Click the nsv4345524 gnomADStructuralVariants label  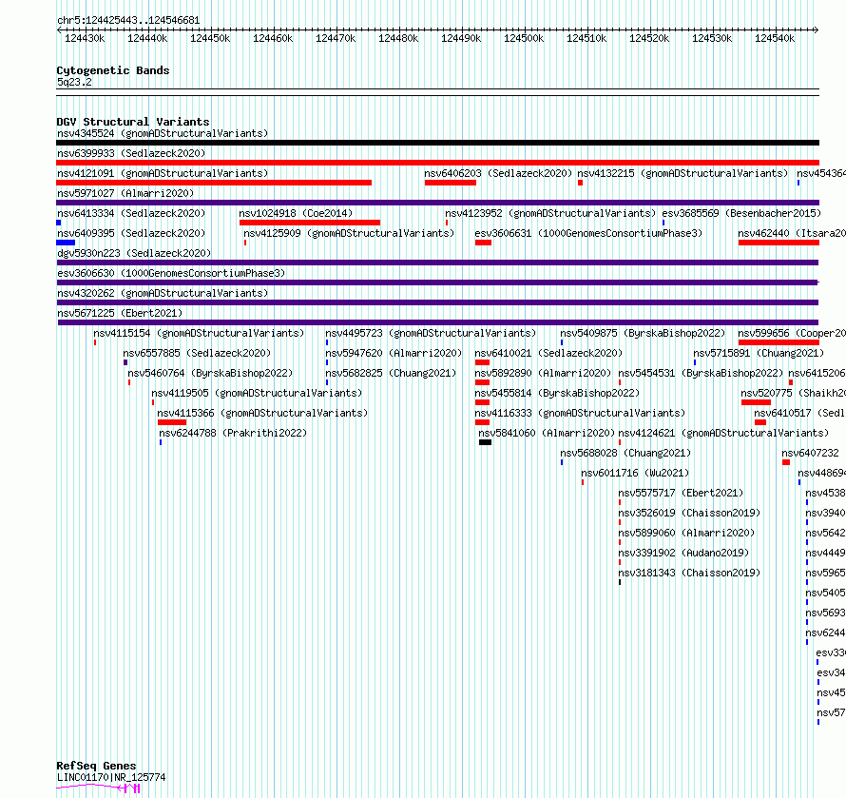point(163,133)
